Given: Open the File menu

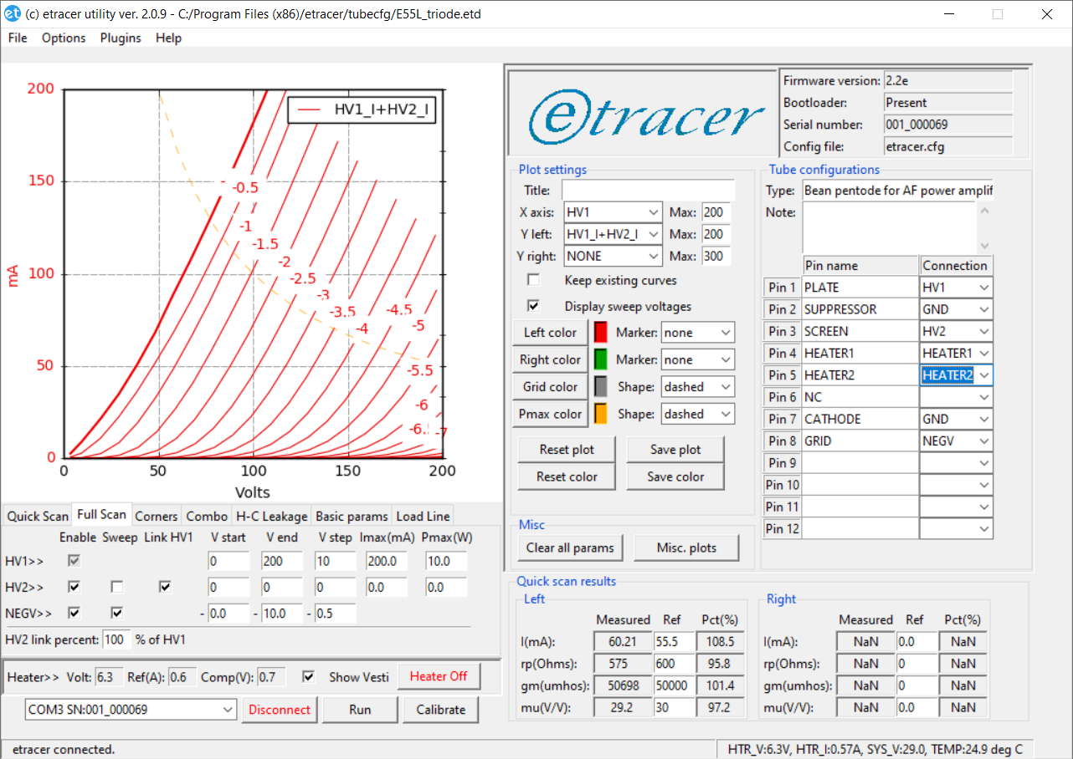Looking at the screenshot, I should (x=18, y=38).
